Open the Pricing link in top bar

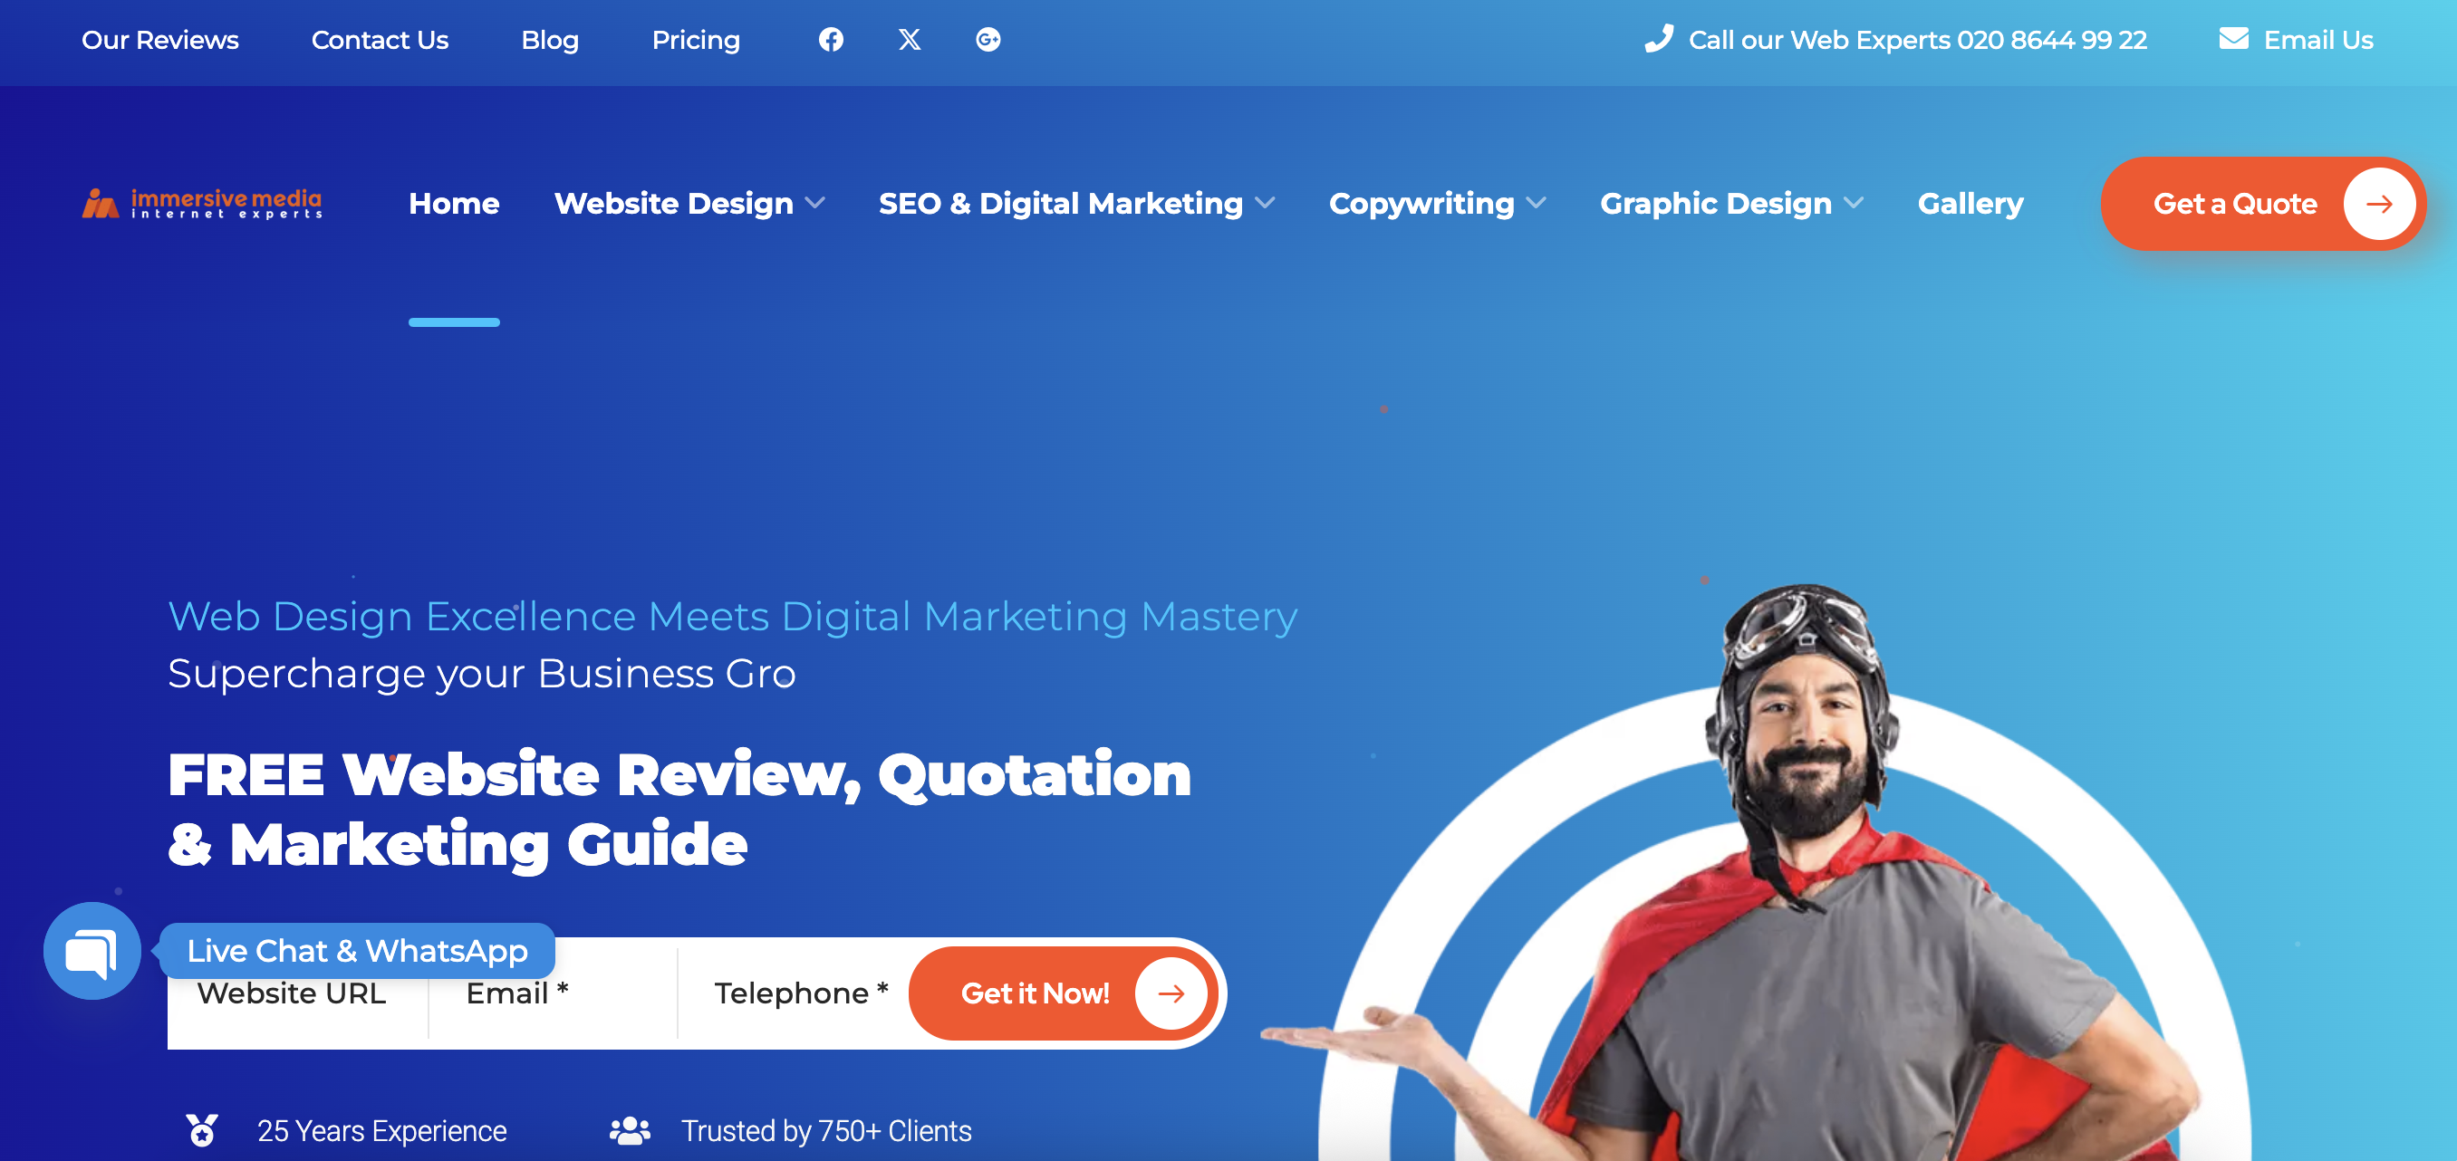[x=695, y=39]
